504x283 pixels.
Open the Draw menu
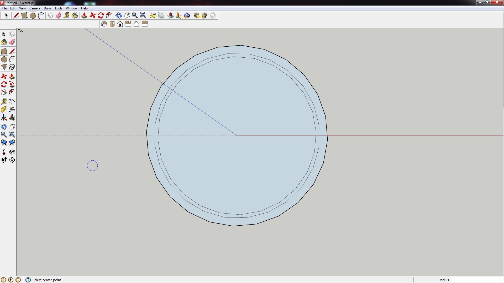[x=47, y=8]
